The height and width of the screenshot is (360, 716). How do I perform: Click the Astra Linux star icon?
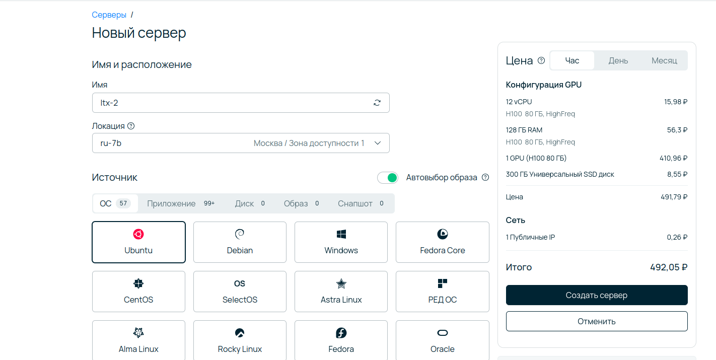pyautogui.click(x=341, y=283)
